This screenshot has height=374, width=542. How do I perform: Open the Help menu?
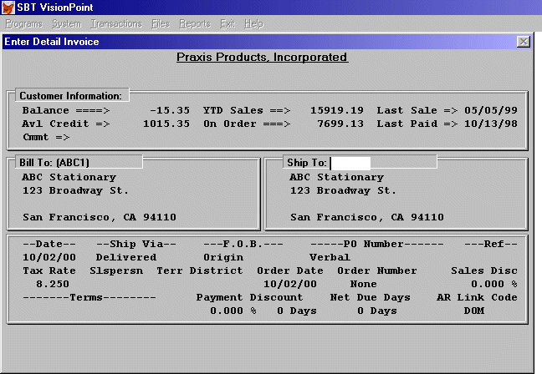[x=253, y=24]
